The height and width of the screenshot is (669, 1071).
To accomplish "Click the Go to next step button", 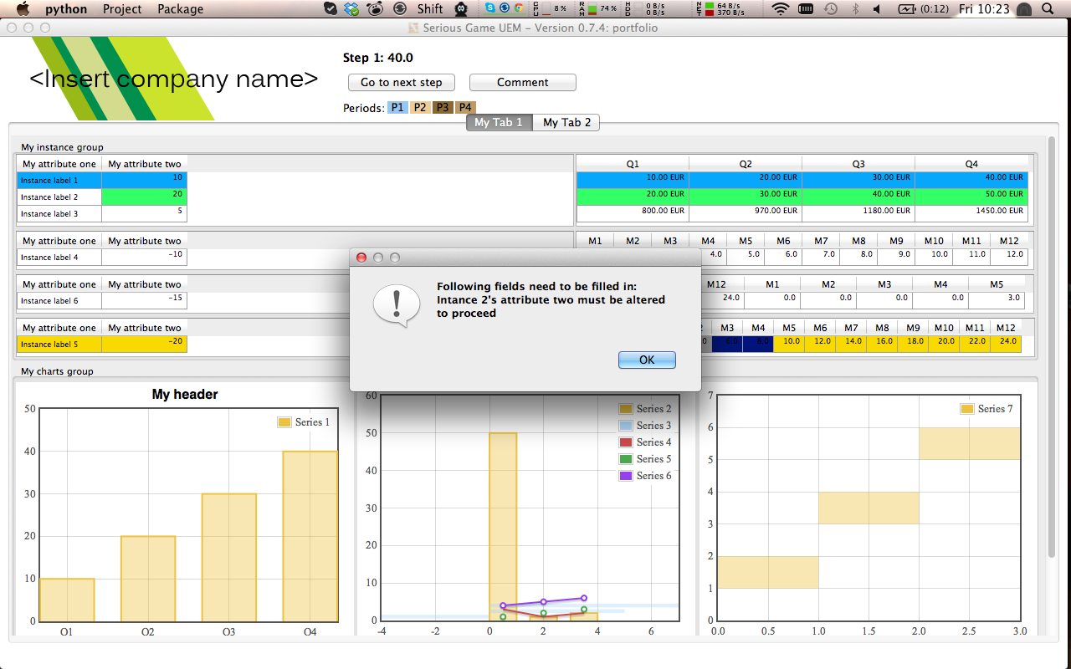I will (401, 82).
